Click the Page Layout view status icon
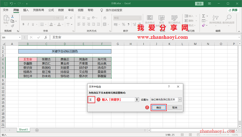This screenshot has height=137, width=242. 190,135
